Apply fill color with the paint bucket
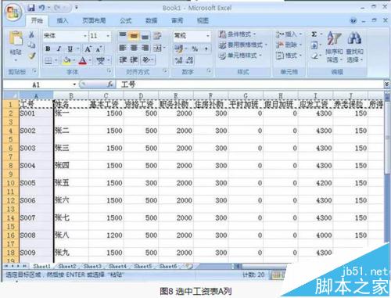 [x=66, y=61]
